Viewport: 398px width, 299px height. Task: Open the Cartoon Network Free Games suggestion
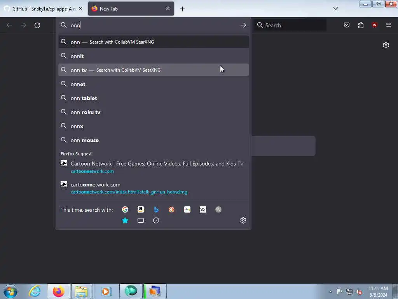pyautogui.click(x=153, y=167)
